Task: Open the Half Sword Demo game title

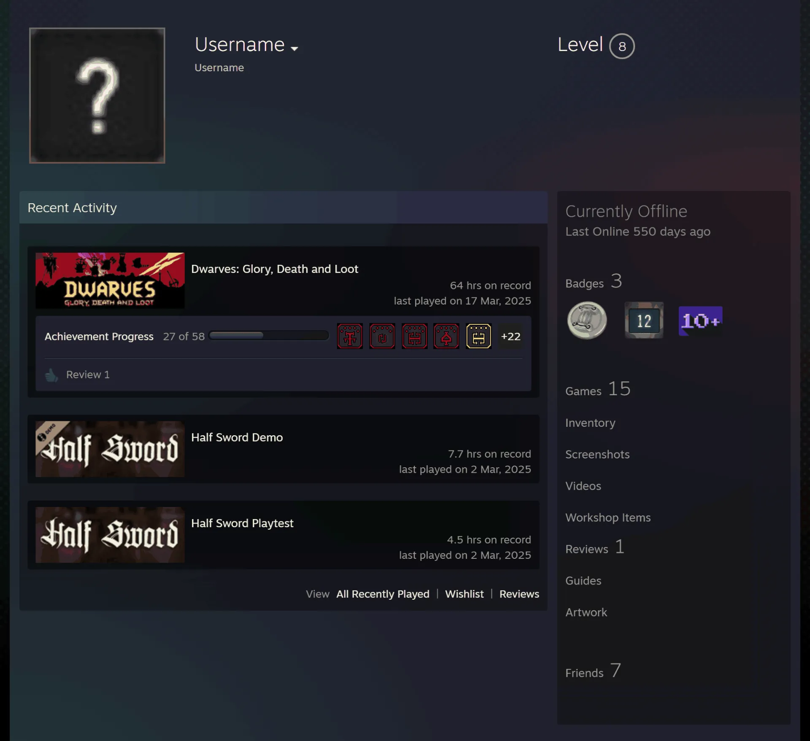Action: (237, 437)
